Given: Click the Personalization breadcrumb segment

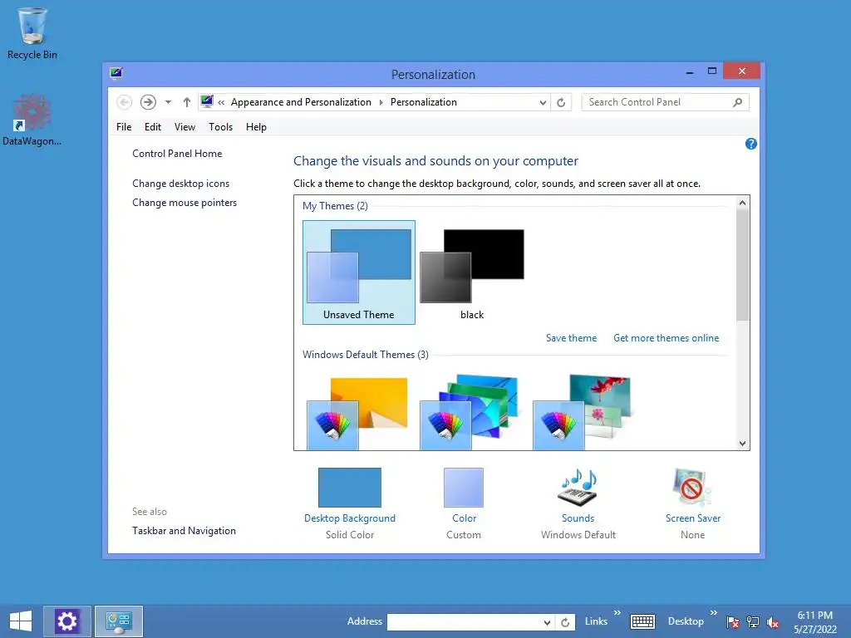Looking at the screenshot, I should (424, 102).
